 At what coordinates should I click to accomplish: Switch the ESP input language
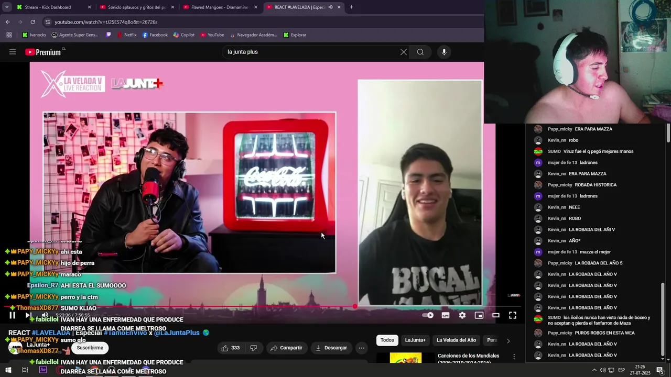tap(621, 370)
